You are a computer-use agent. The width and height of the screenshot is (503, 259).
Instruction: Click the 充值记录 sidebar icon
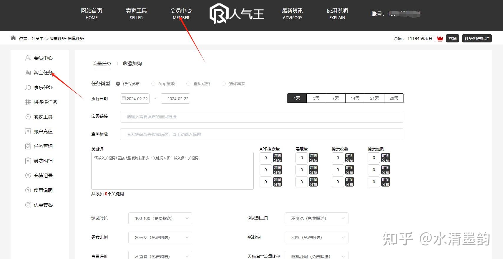28,175
